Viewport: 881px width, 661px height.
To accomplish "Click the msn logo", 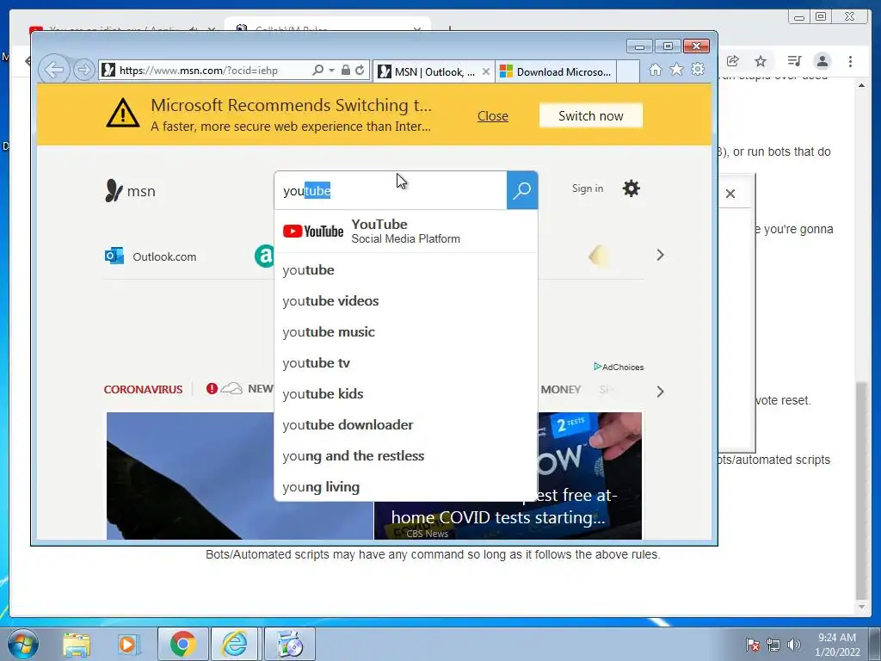I will point(130,191).
